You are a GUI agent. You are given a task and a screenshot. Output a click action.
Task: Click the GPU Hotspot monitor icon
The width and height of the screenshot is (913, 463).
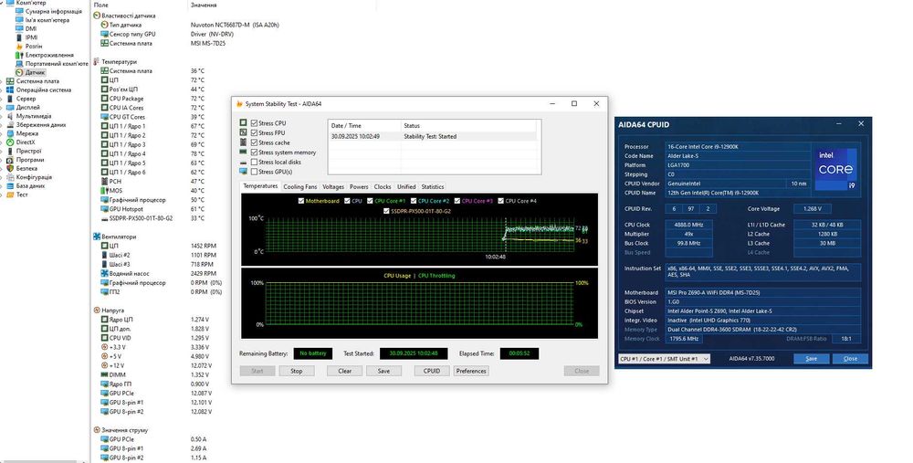click(x=104, y=209)
